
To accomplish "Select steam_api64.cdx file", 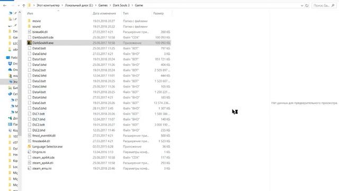I will [43, 158].
